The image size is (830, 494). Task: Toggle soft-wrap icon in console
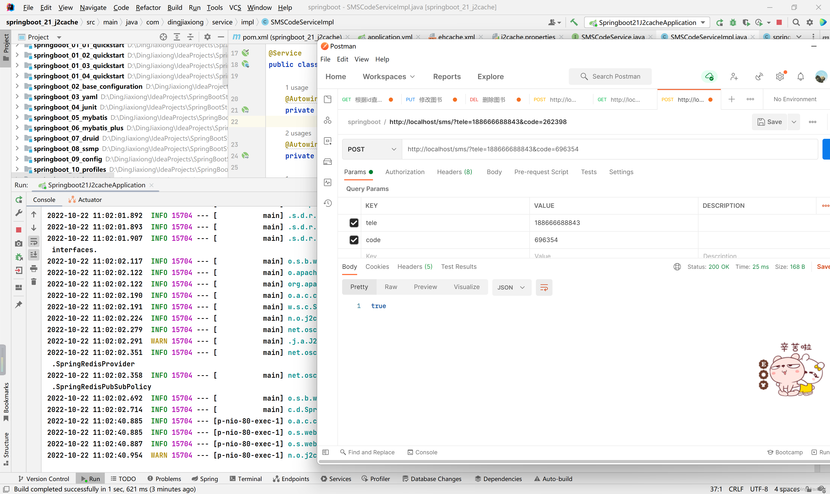(x=34, y=241)
